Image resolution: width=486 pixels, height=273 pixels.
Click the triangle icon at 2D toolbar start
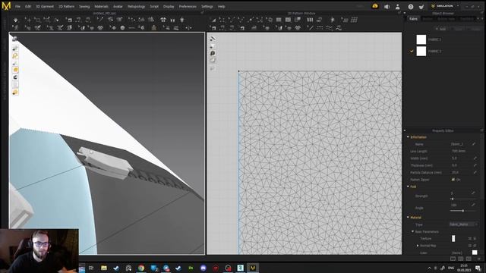coord(213,20)
